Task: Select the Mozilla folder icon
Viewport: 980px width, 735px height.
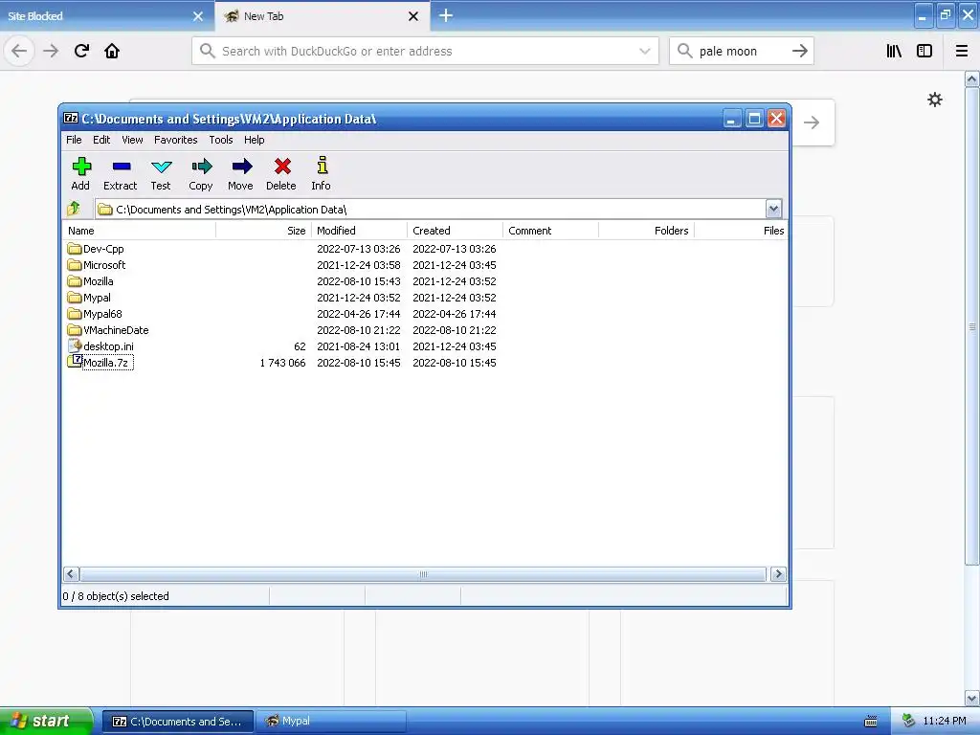Action: pyautogui.click(x=75, y=281)
